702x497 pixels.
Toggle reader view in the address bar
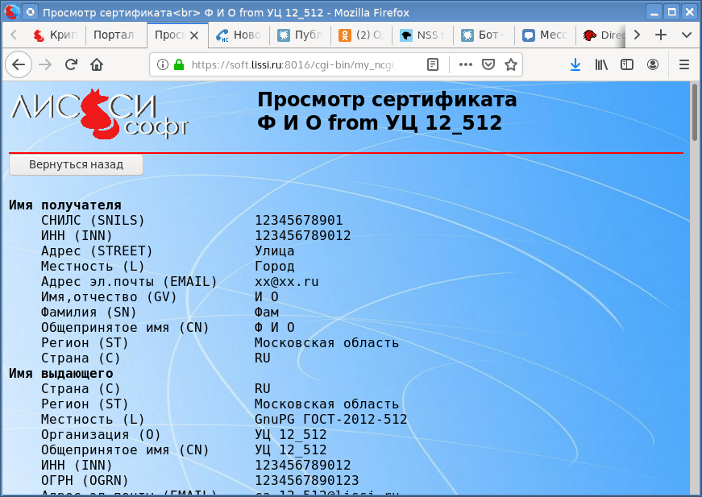(433, 64)
